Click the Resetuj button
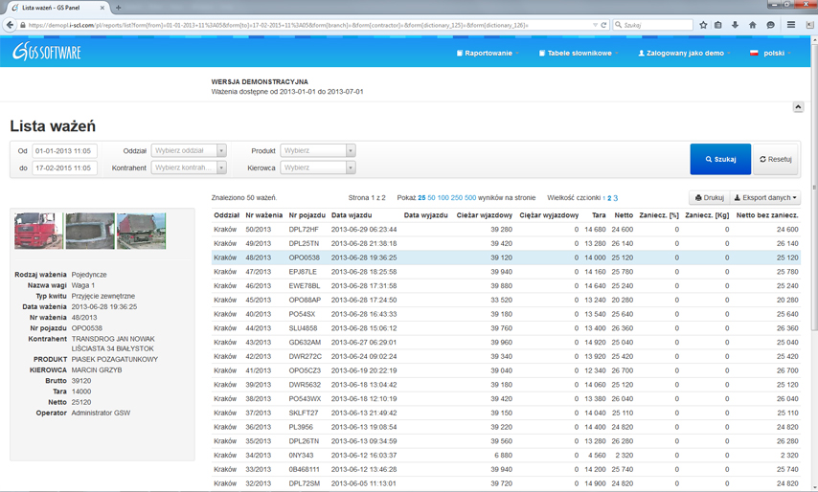 pyautogui.click(x=775, y=159)
